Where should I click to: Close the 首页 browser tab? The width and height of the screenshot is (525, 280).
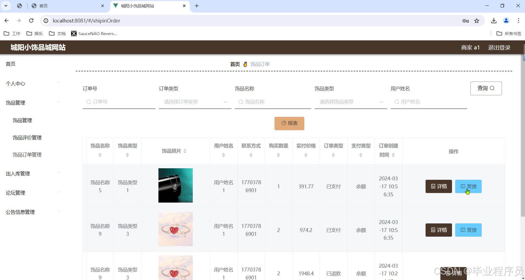tap(102, 6)
